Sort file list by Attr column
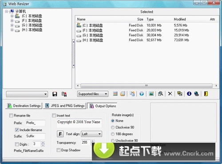The image size is (222, 164). click(x=212, y=19)
